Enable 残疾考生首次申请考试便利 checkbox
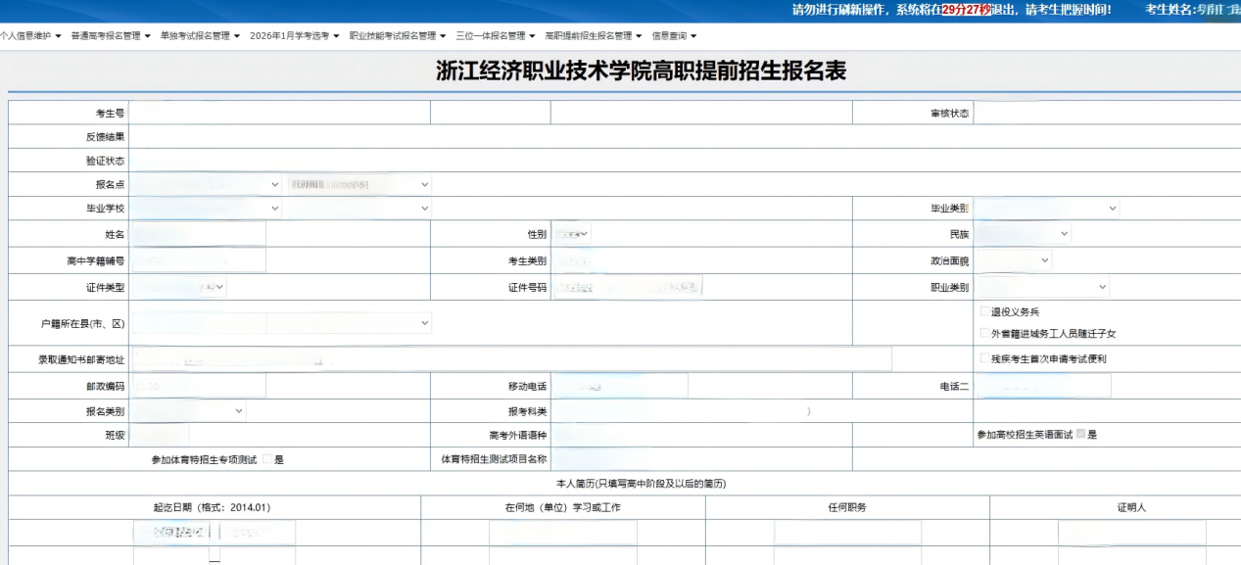Image resolution: width=1241 pixels, height=565 pixels. 983,358
